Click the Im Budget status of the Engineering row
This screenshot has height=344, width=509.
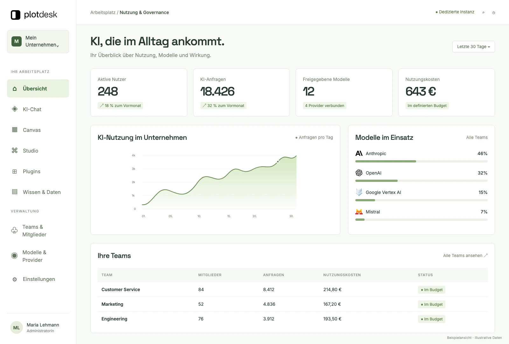pyautogui.click(x=431, y=319)
